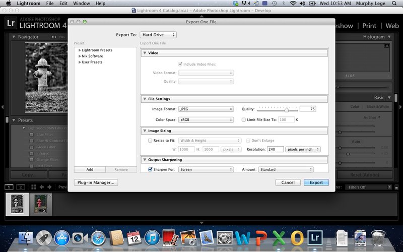Image resolution: width=403 pixels, height=252 pixels.
Task: Click the Export button
Action: pos(316,182)
